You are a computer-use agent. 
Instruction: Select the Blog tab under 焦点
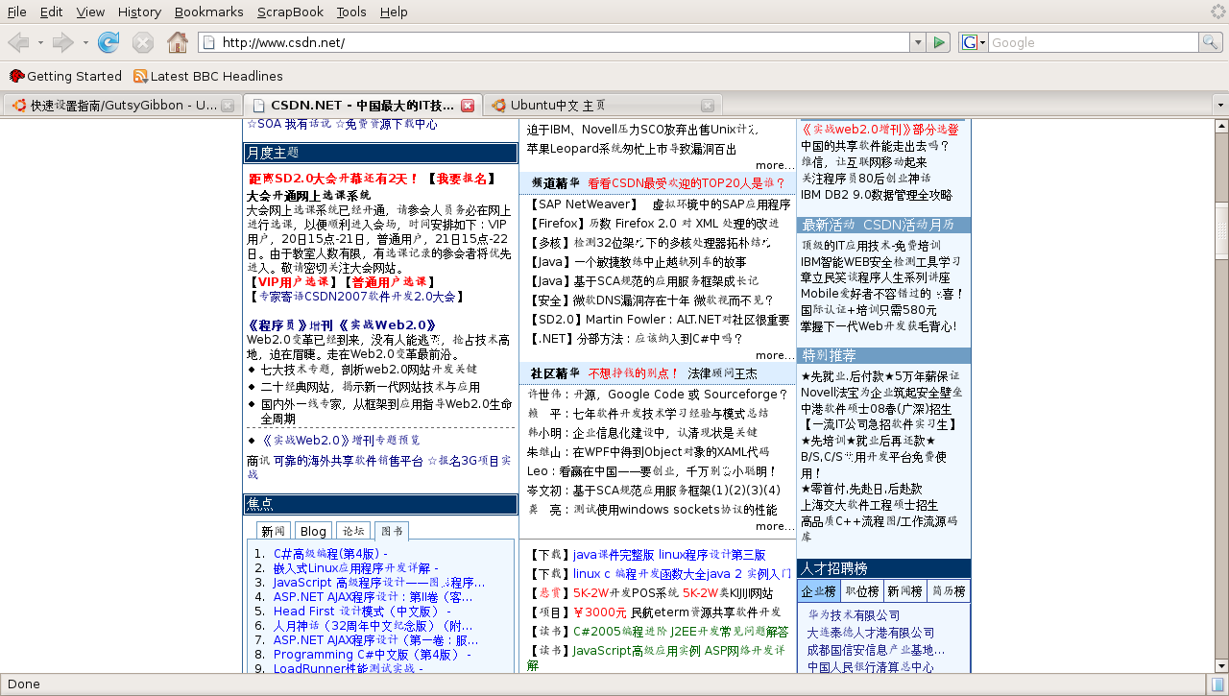click(312, 531)
